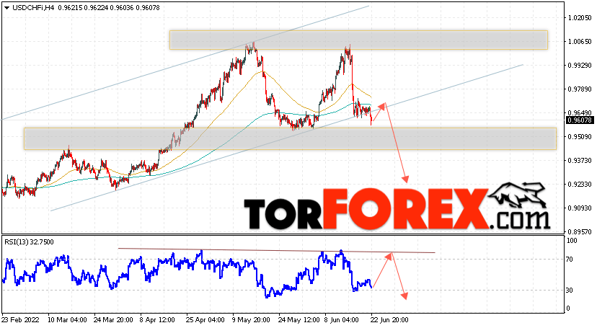This screenshot has height=328, width=597.
Task: Click the 24 Mar 20:00 time label
Action: (113, 320)
